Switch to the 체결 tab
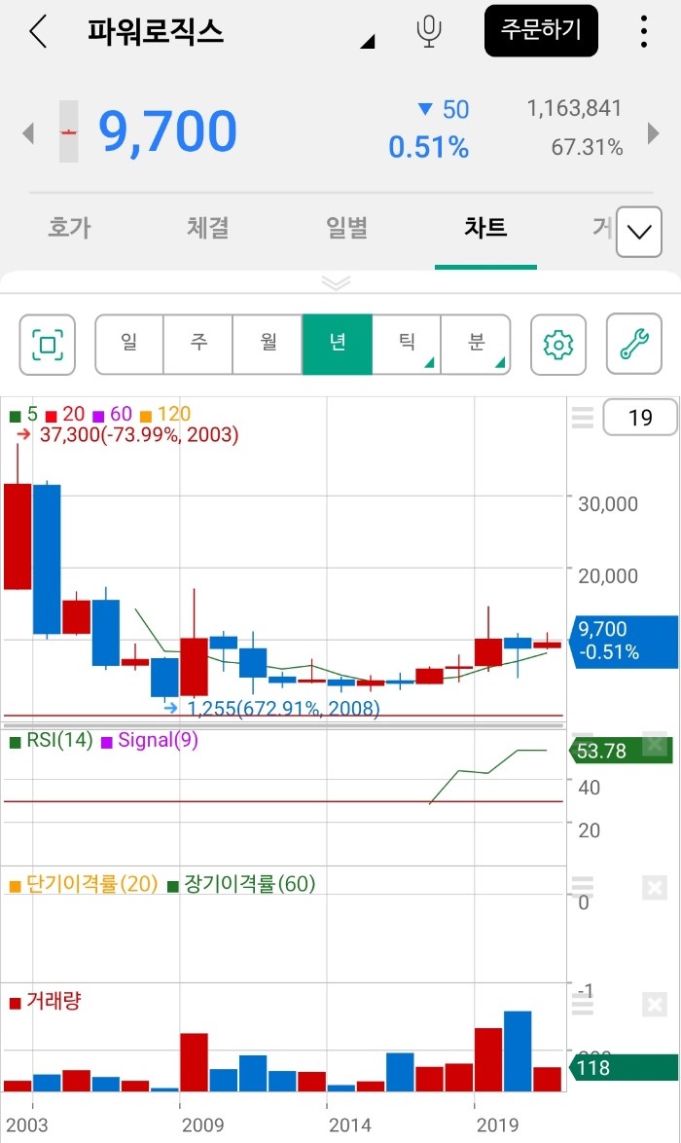 point(208,228)
